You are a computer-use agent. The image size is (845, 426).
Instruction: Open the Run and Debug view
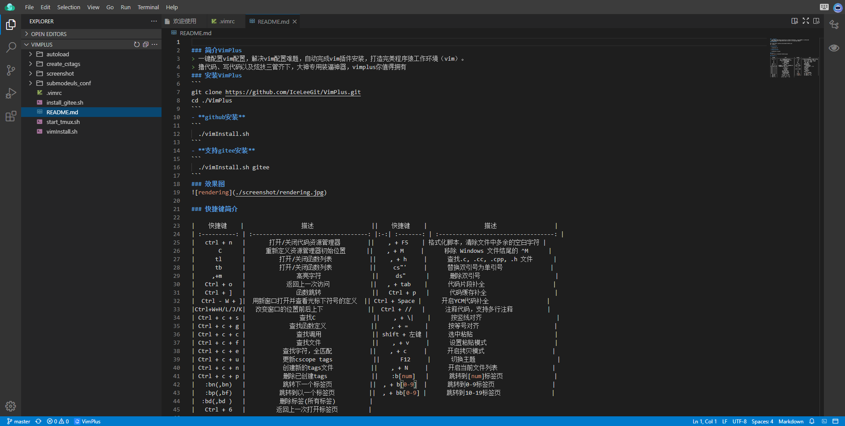point(11,93)
